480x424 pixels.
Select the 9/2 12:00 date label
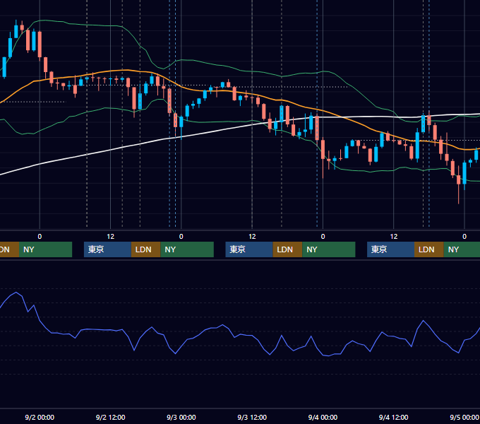tap(110, 417)
